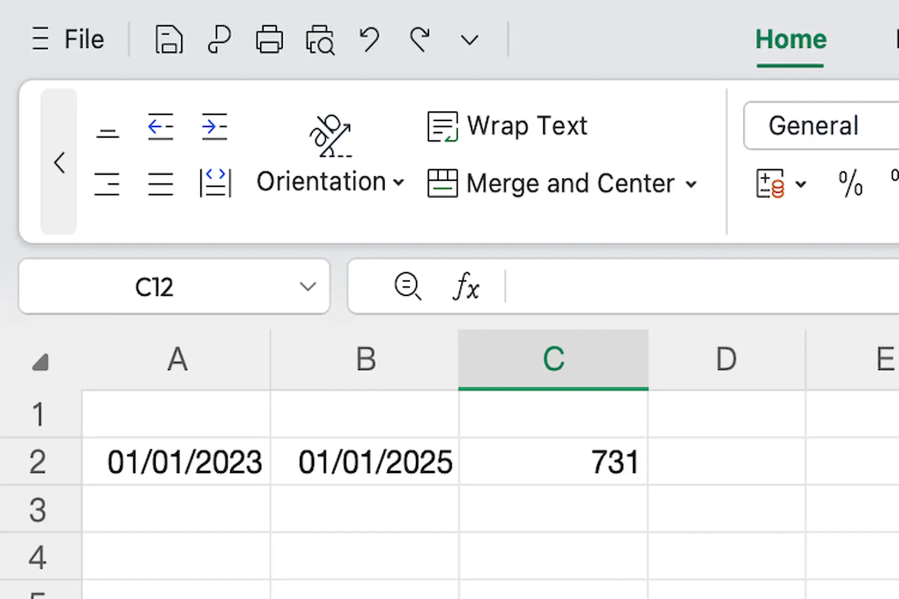Select column D header

[727, 359]
